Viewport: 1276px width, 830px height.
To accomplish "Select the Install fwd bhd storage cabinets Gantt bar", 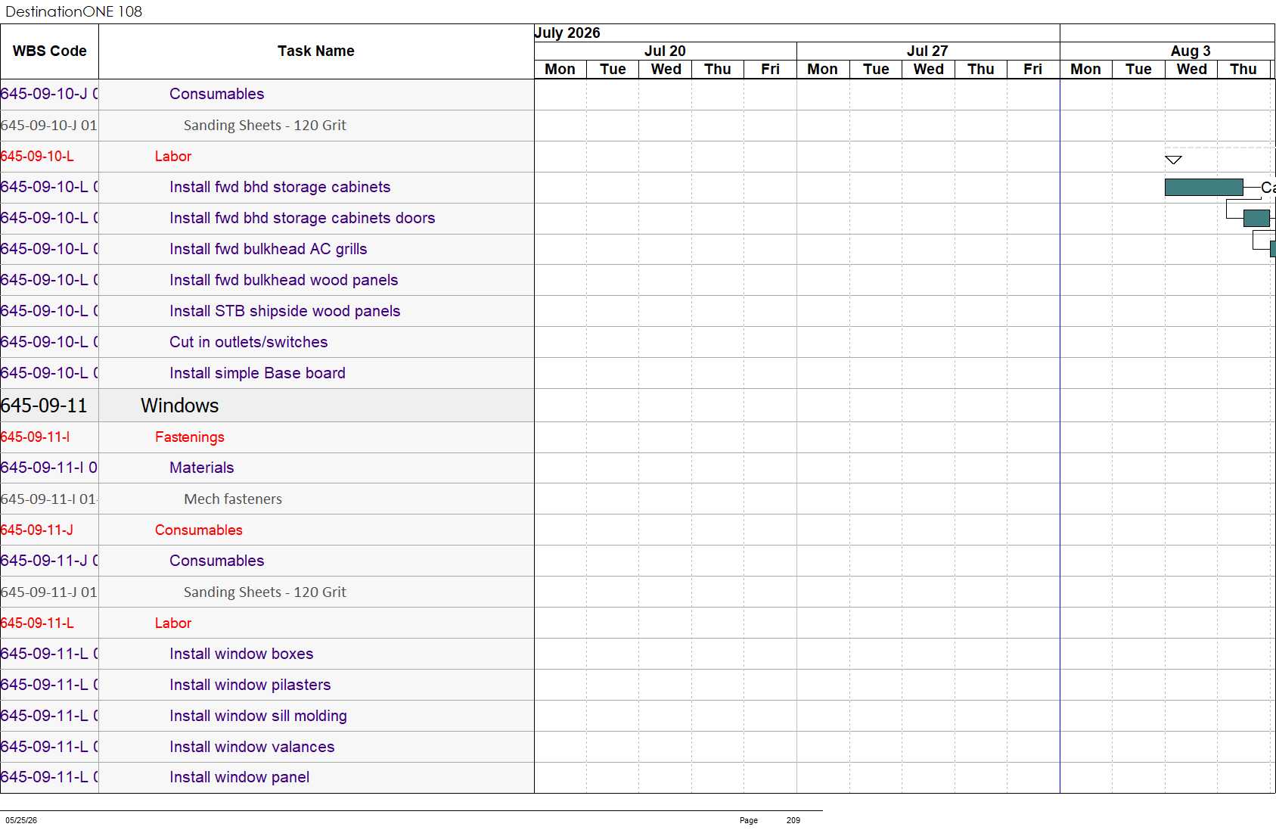I will click(x=1203, y=187).
